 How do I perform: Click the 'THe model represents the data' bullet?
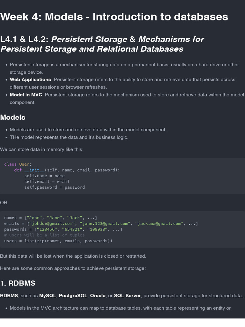coord(69,137)
